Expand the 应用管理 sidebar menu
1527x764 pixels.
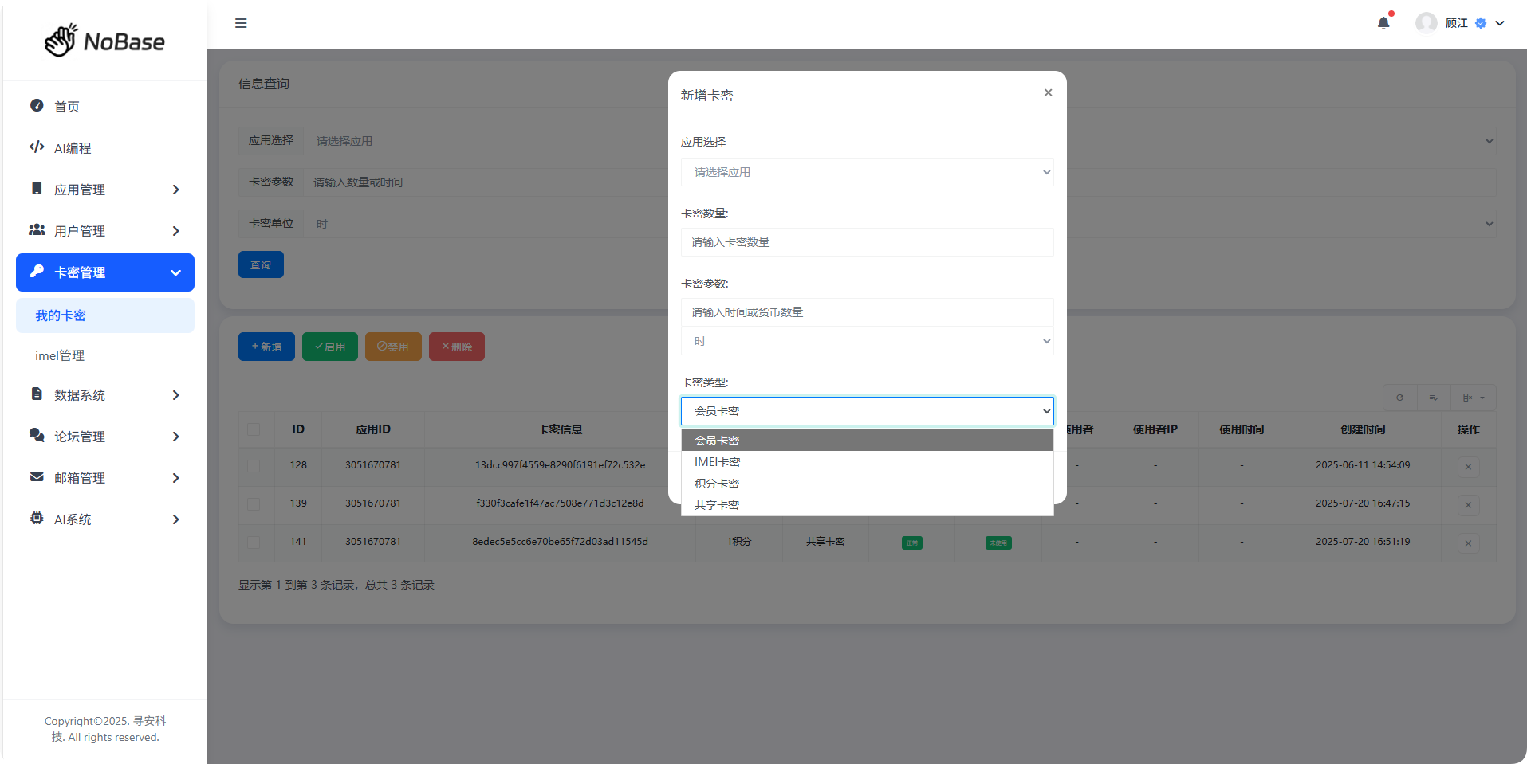pos(105,190)
